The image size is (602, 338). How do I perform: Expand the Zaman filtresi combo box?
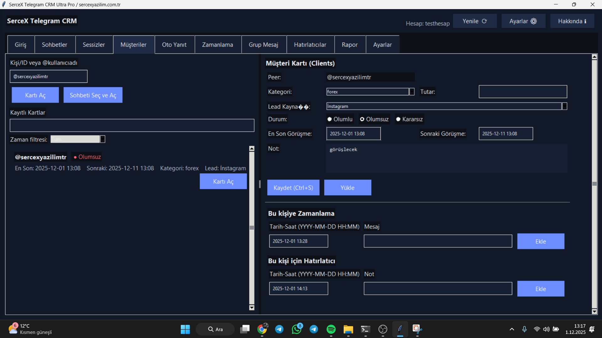(x=103, y=139)
